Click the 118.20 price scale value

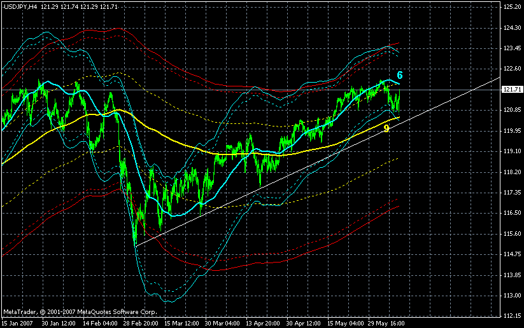click(x=512, y=172)
